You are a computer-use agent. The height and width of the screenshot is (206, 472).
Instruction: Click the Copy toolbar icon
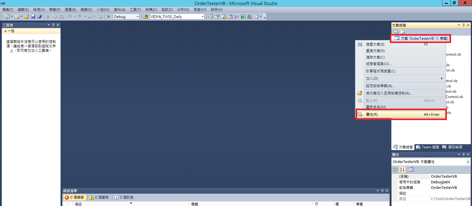pos(54,16)
